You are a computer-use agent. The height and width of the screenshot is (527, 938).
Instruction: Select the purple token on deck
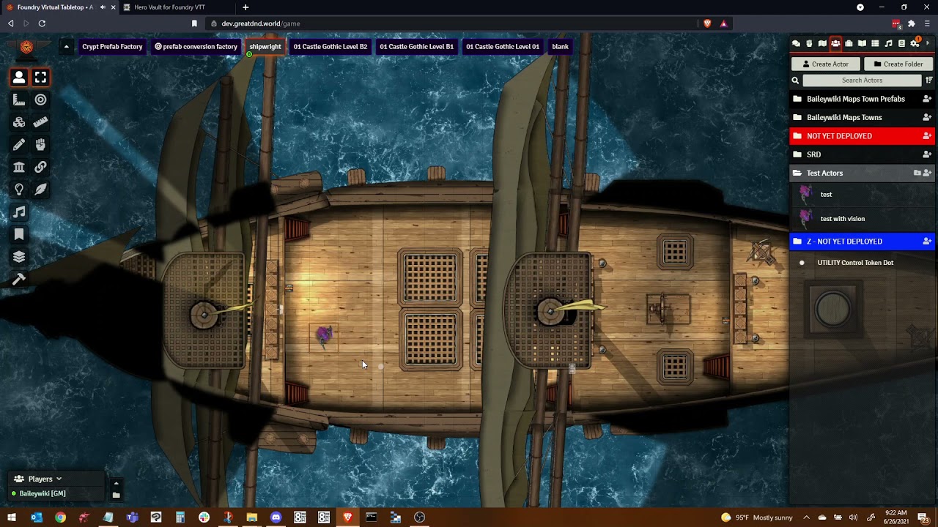(x=324, y=335)
